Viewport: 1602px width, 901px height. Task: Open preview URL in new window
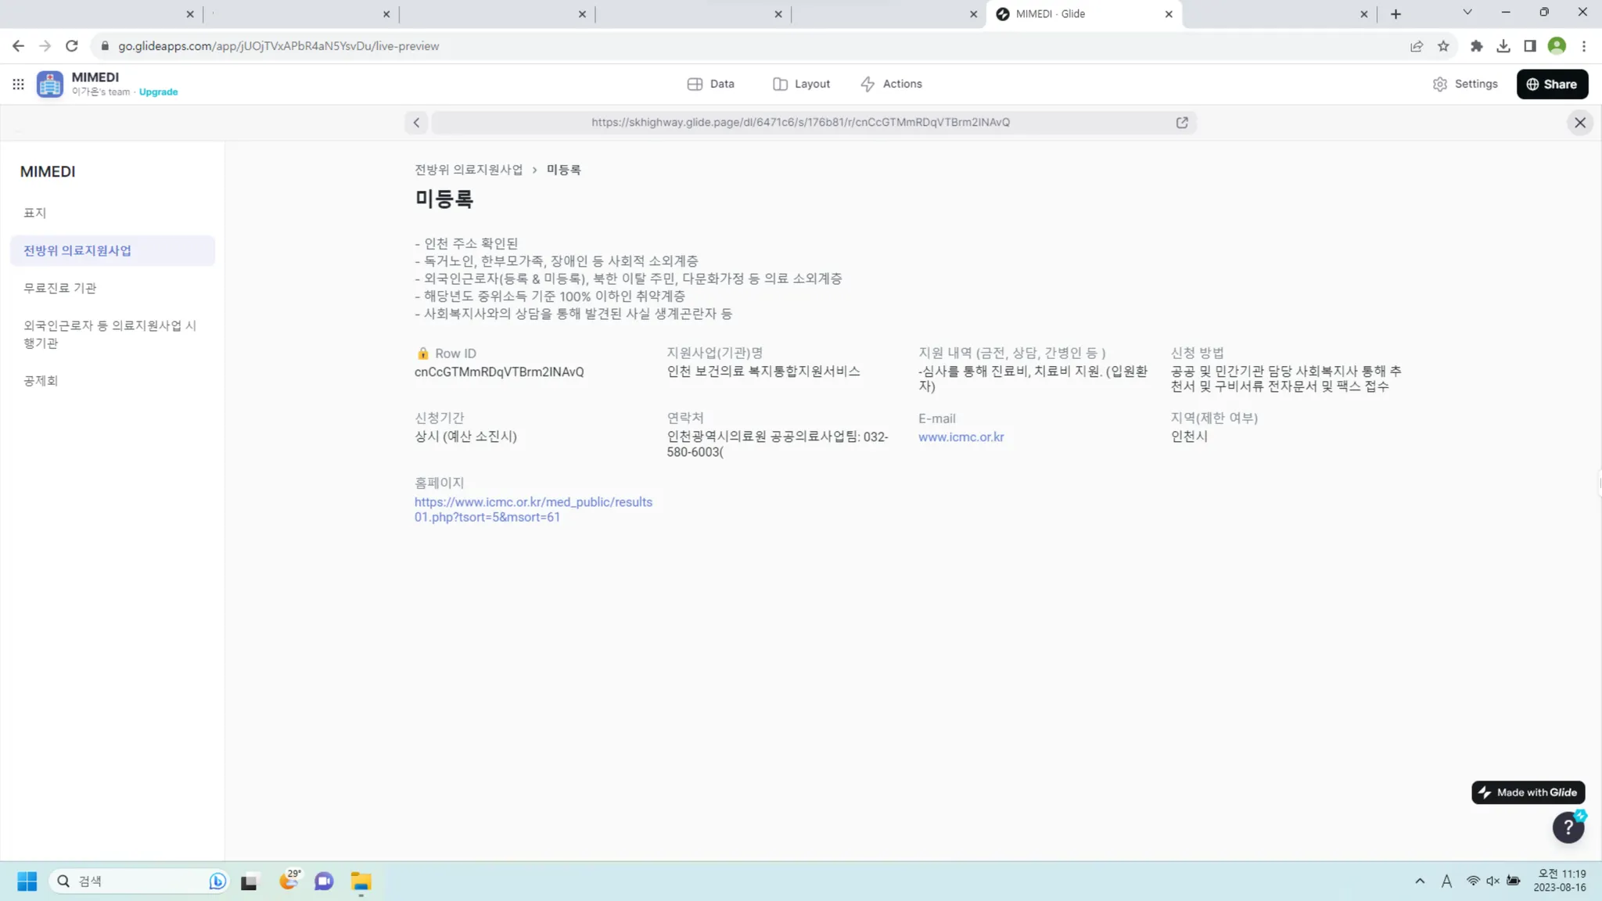(1182, 123)
